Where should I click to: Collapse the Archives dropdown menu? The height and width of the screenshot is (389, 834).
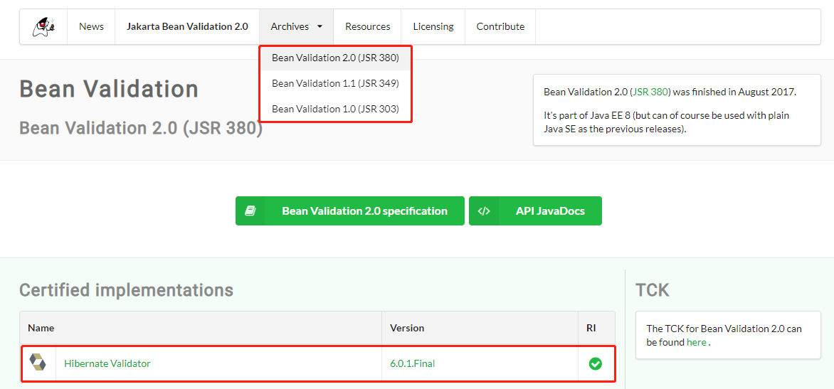pos(296,26)
